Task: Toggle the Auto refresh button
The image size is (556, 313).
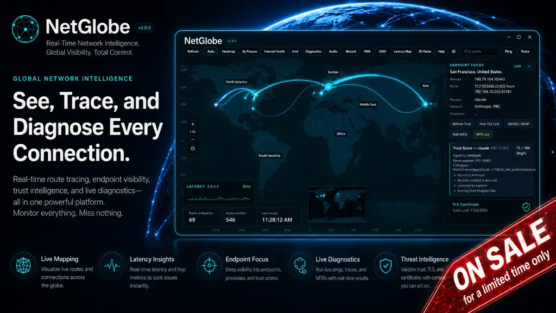Action: tap(211, 51)
